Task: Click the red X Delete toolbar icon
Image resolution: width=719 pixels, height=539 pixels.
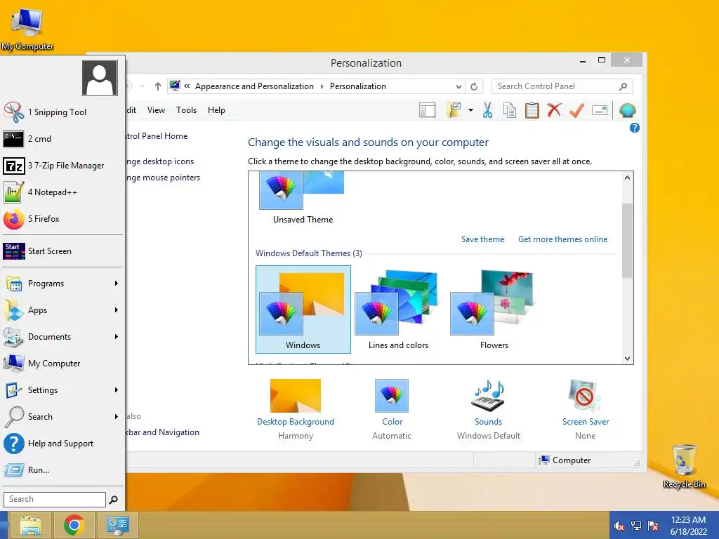Action: 555,110
